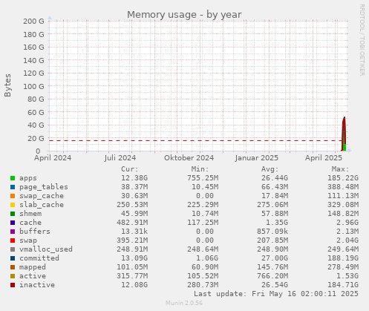The width and height of the screenshot is (369, 311).
Task: Click the apps min value 755.25M
Action: [x=203, y=178]
